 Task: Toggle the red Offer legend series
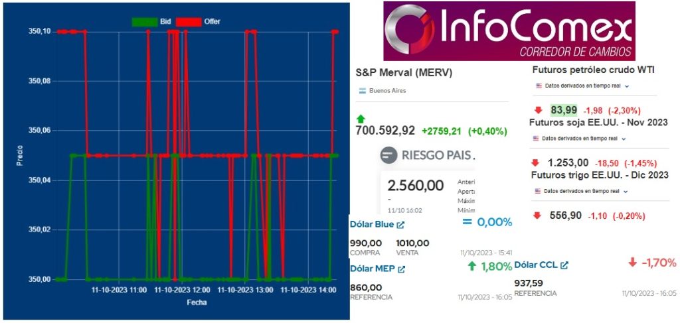click(x=188, y=21)
